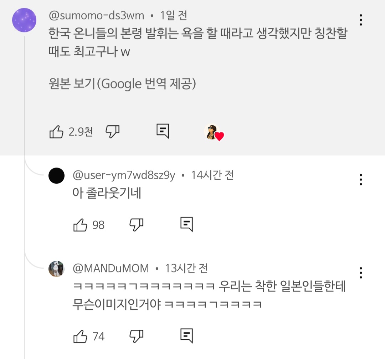Click @user-ym7wd8sz9y's avatar
Viewport: 385px width, 359px height.
click(x=56, y=176)
